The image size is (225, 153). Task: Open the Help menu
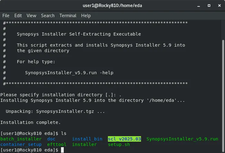pyautogui.click(x=86, y=15)
